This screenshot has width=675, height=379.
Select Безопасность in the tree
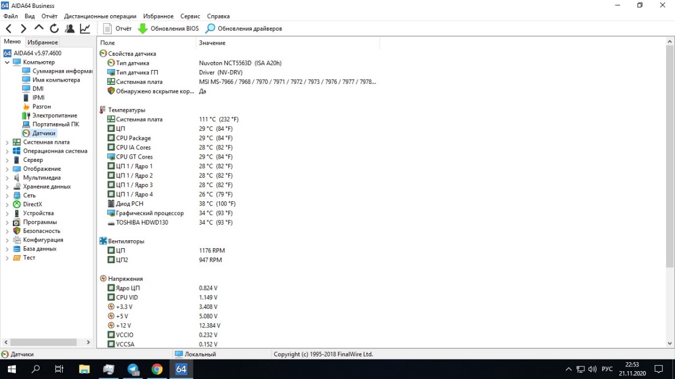click(42, 231)
